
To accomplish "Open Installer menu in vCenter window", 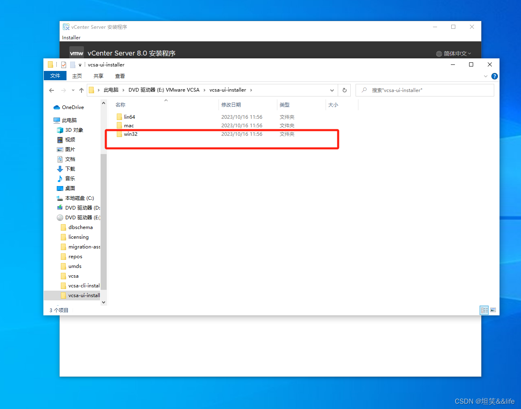I will [x=71, y=38].
